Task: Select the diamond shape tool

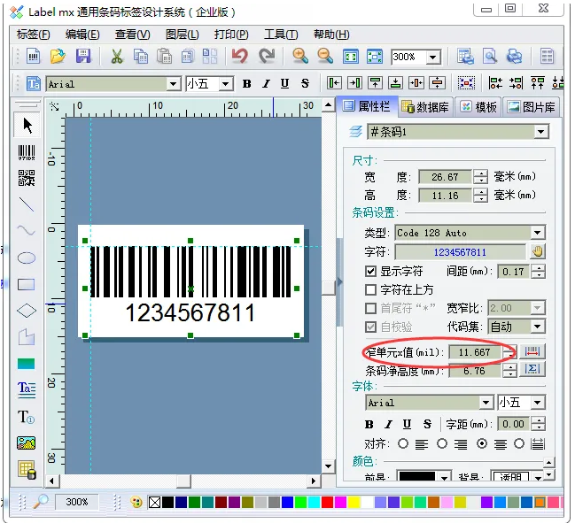Action: pos(27,311)
